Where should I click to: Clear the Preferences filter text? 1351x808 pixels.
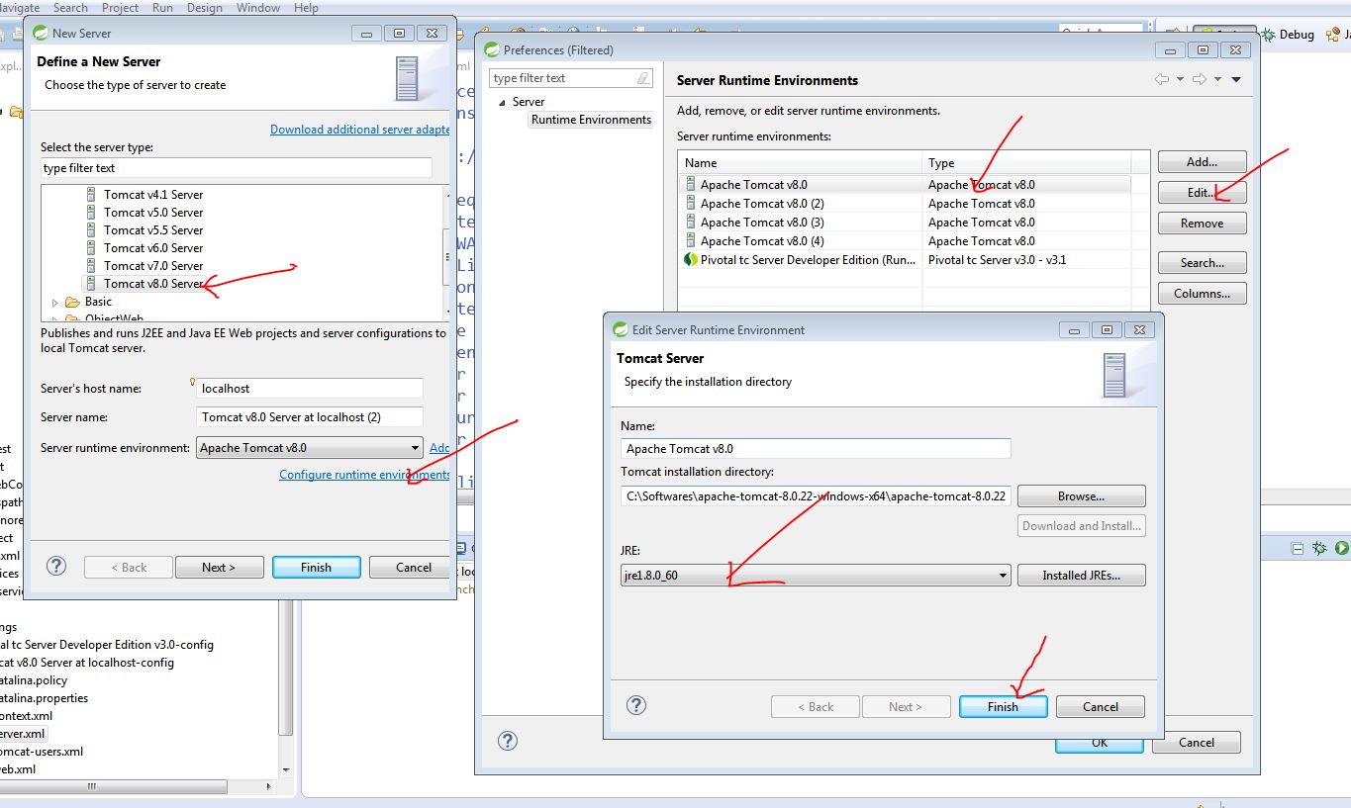(x=644, y=78)
